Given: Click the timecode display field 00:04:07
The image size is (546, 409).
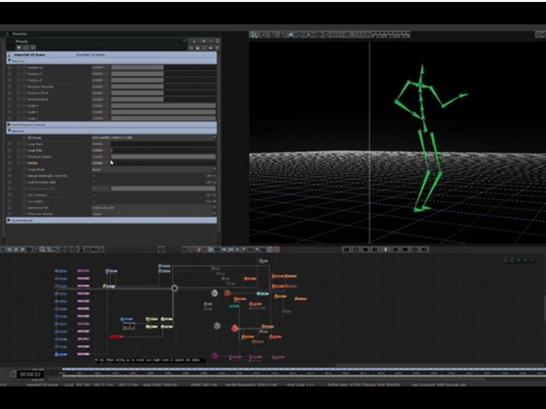Looking at the screenshot, I should point(30,374).
